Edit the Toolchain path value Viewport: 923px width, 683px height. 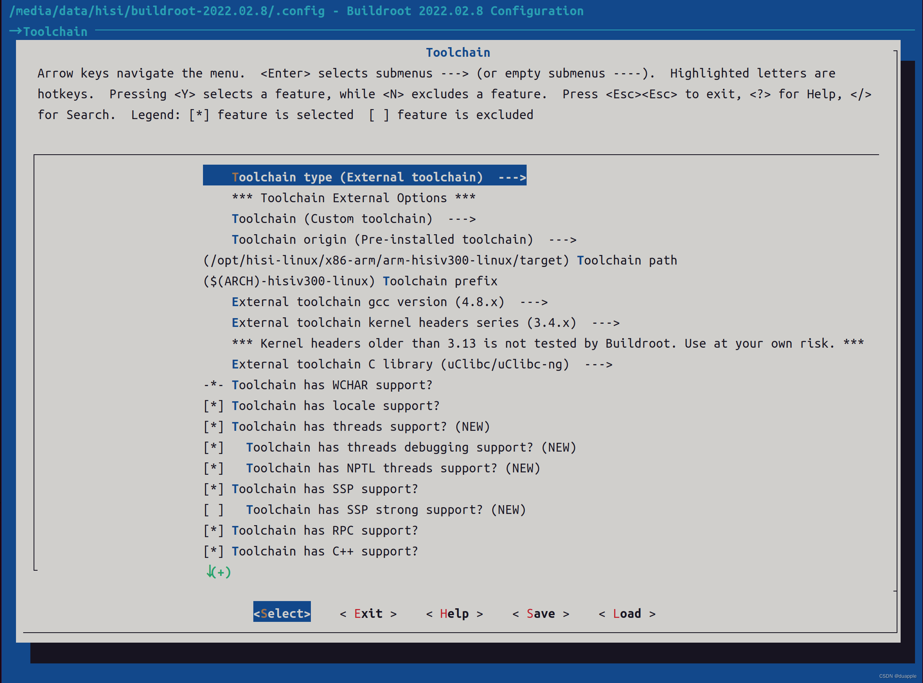[440, 261]
